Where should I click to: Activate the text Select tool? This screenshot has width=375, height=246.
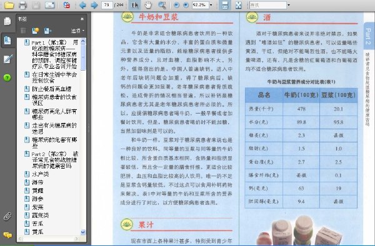[134, 5]
